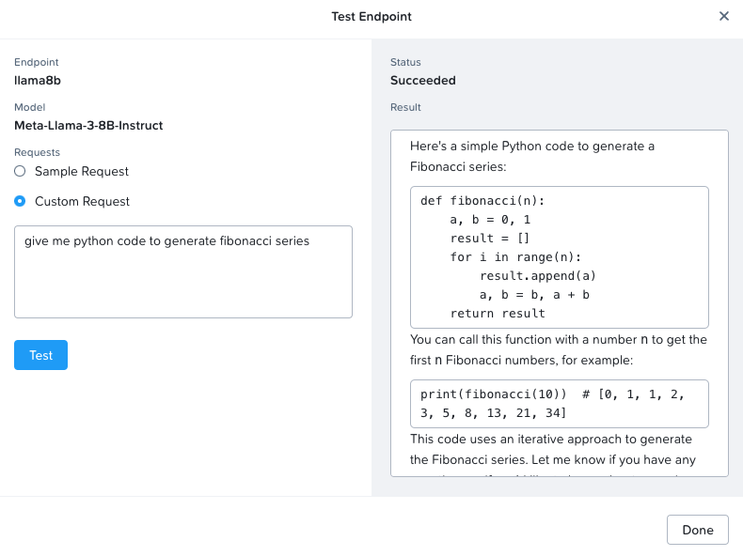Viewport: 743px width, 556px height.
Task: Select the Sample Request radio button
Action: 20,172
